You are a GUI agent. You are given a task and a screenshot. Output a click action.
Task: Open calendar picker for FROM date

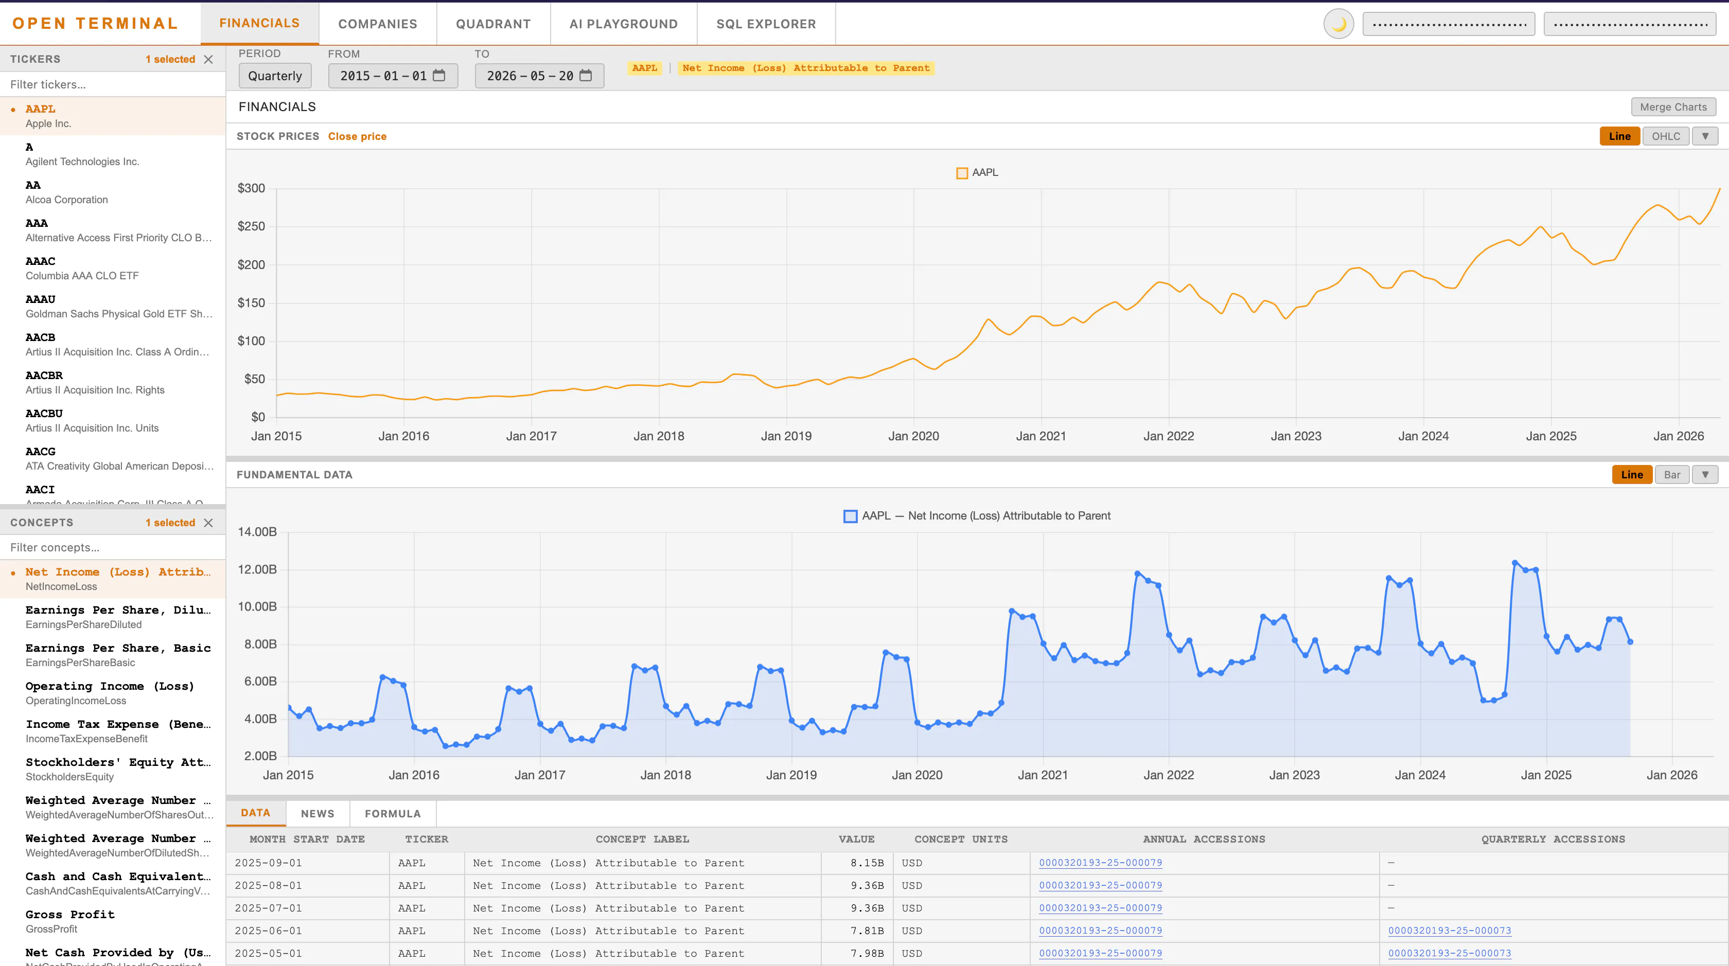[x=439, y=75]
